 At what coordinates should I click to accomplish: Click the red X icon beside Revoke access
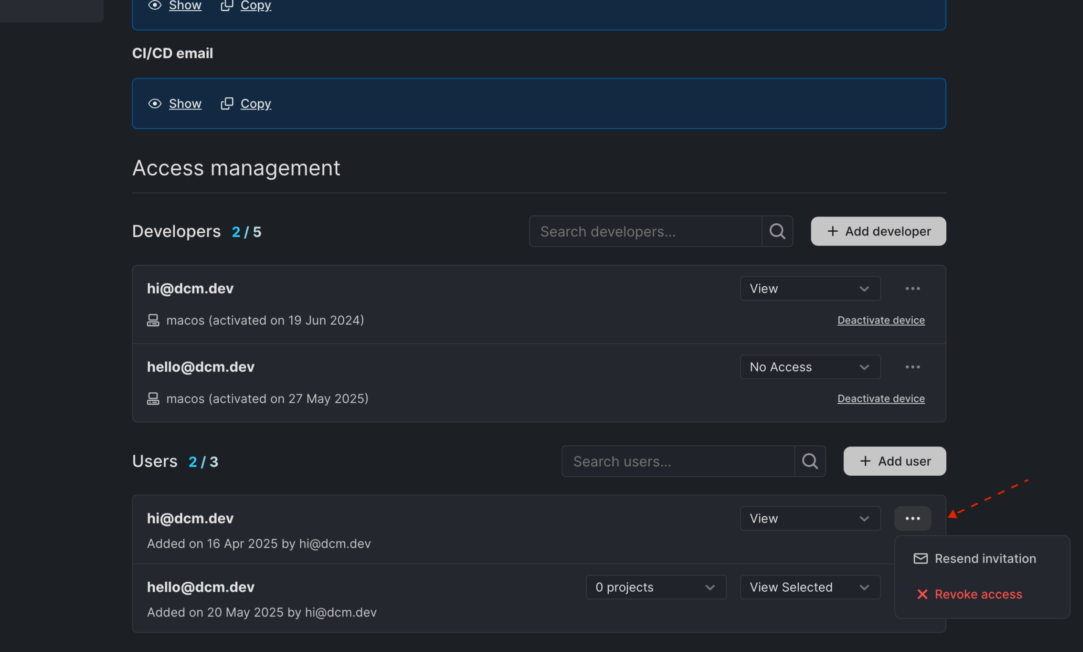(x=922, y=594)
